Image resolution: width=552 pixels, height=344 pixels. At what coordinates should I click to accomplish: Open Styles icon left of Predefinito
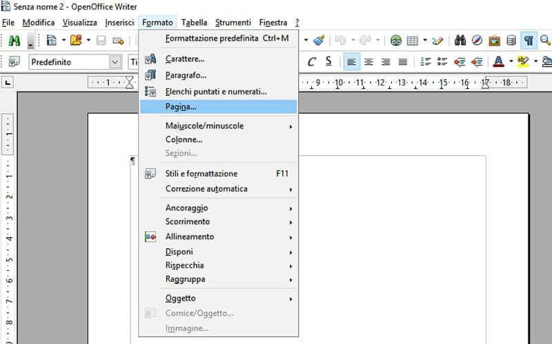tap(14, 62)
